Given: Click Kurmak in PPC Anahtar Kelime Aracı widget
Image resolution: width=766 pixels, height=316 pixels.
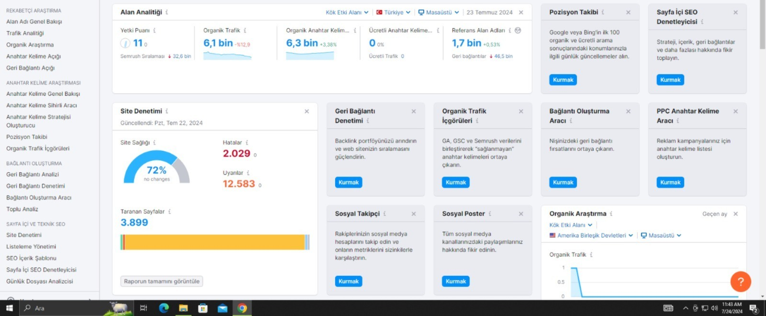Looking at the screenshot, I should click(670, 182).
